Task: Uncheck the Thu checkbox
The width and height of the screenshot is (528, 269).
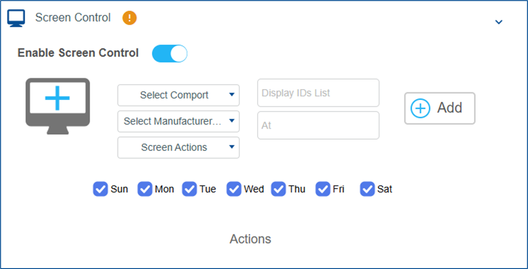Action: tap(278, 189)
